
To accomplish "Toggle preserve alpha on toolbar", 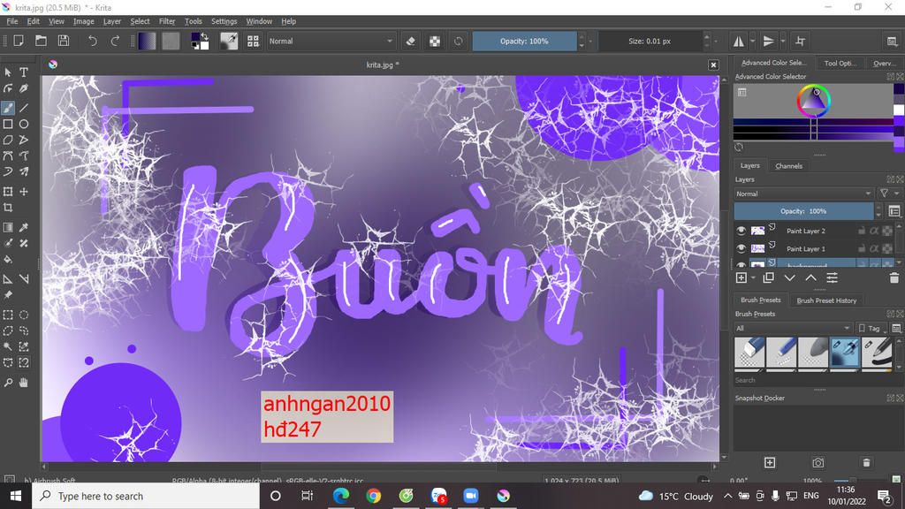I will point(435,41).
